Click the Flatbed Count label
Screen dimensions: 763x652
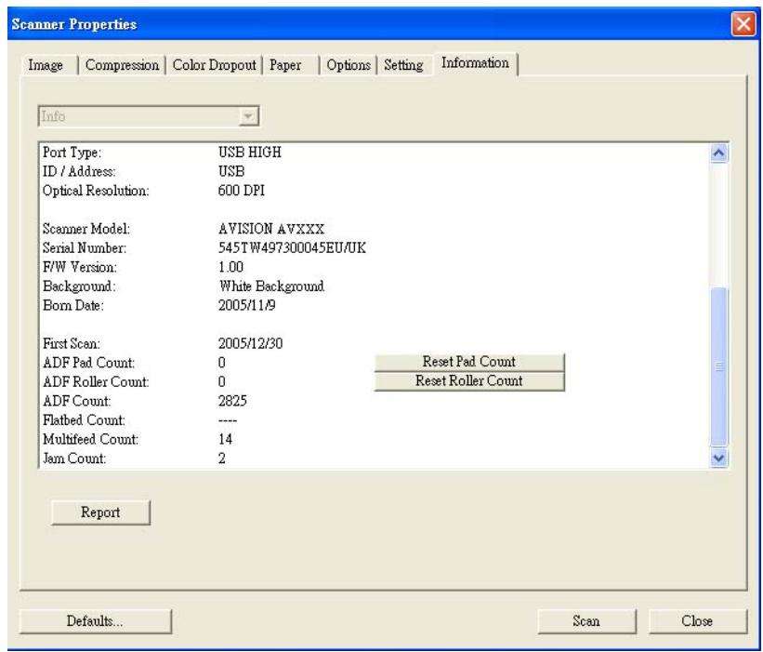click(84, 419)
